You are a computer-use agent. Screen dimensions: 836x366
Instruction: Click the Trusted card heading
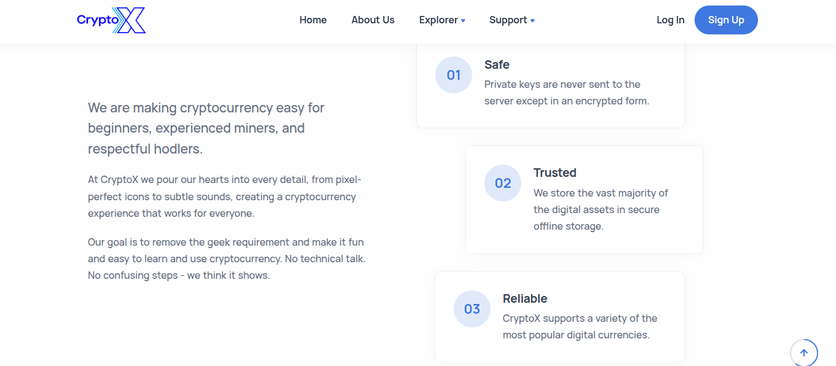point(554,173)
